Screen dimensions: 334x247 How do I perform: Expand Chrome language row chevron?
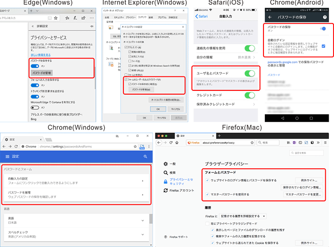tap(143, 221)
